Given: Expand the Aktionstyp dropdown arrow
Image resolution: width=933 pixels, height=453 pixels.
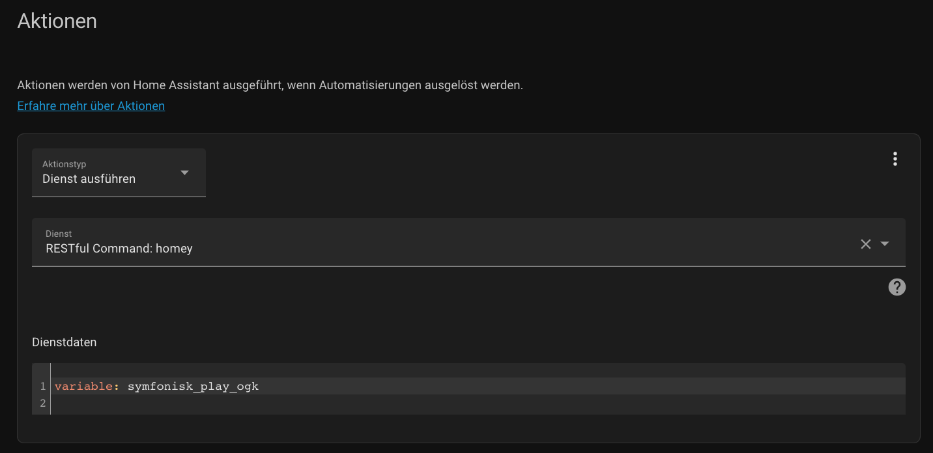Looking at the screenshot, I should click(184, 172).
